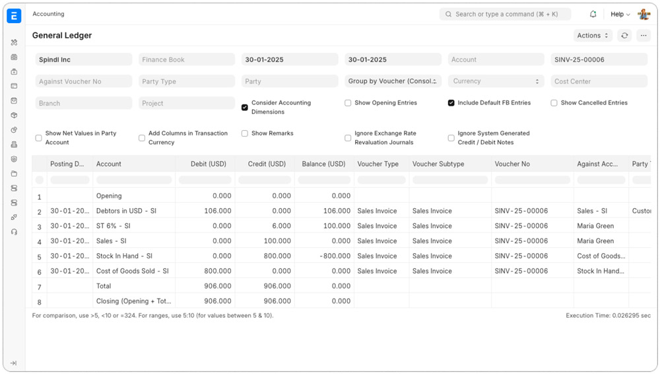660x374 pixels.
Task: Click the Credit (USD) column header
Action: 265,164
